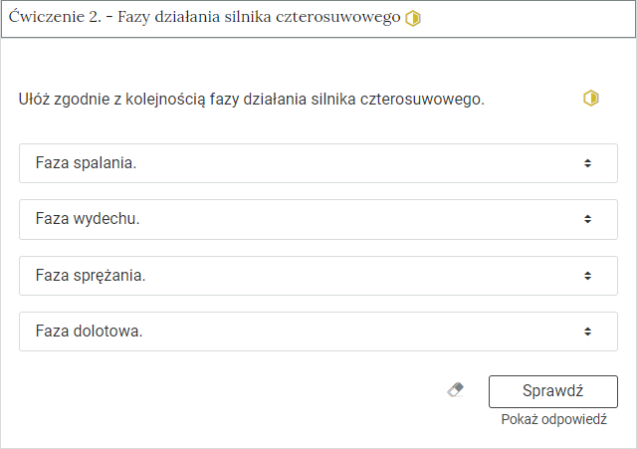Image resolution: width=637 pixels, height=449 pixels.
Task: Click the down arrow on the Faza sprężania handle
Action: tap(587, 279)
